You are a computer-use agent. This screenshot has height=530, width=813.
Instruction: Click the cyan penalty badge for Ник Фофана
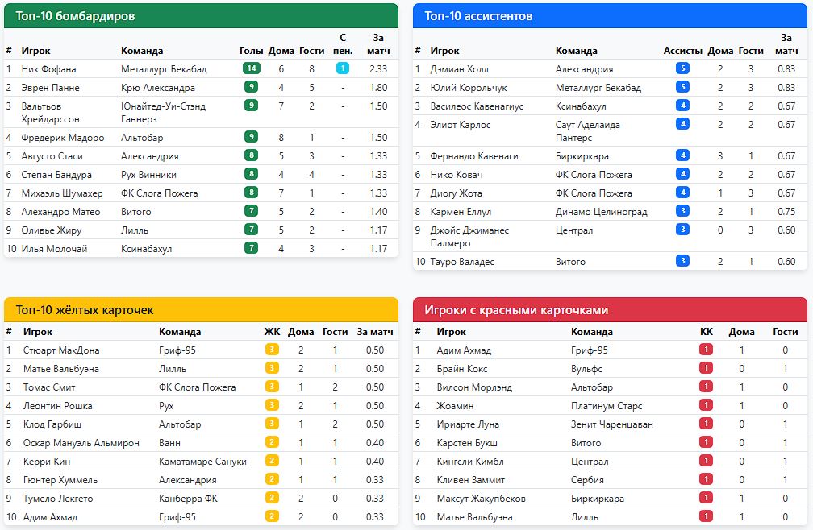tap(343, 69)
